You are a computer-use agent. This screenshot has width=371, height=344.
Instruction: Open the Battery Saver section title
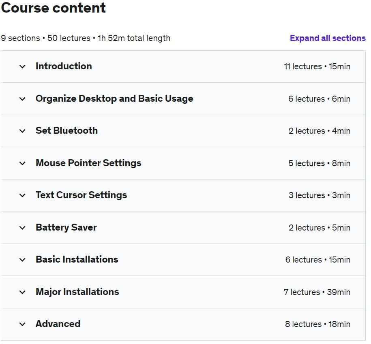[x=66, y=227]
